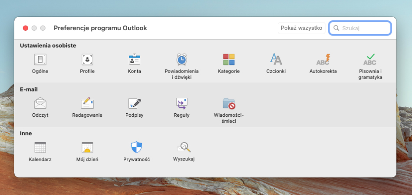
Task: Open Podpisy signature pen icon
Action: (x=134, y=103)
